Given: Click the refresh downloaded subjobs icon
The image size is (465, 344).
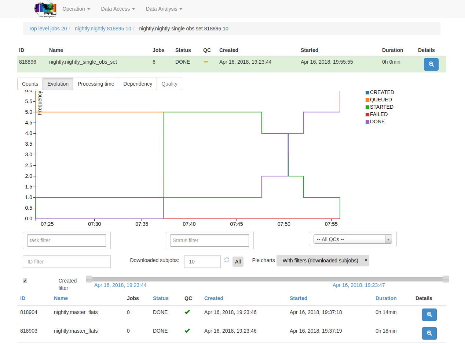Looking at the screenshot, I should point(227,260).
